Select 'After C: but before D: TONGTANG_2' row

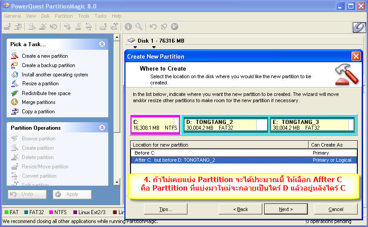click(244, 160)
